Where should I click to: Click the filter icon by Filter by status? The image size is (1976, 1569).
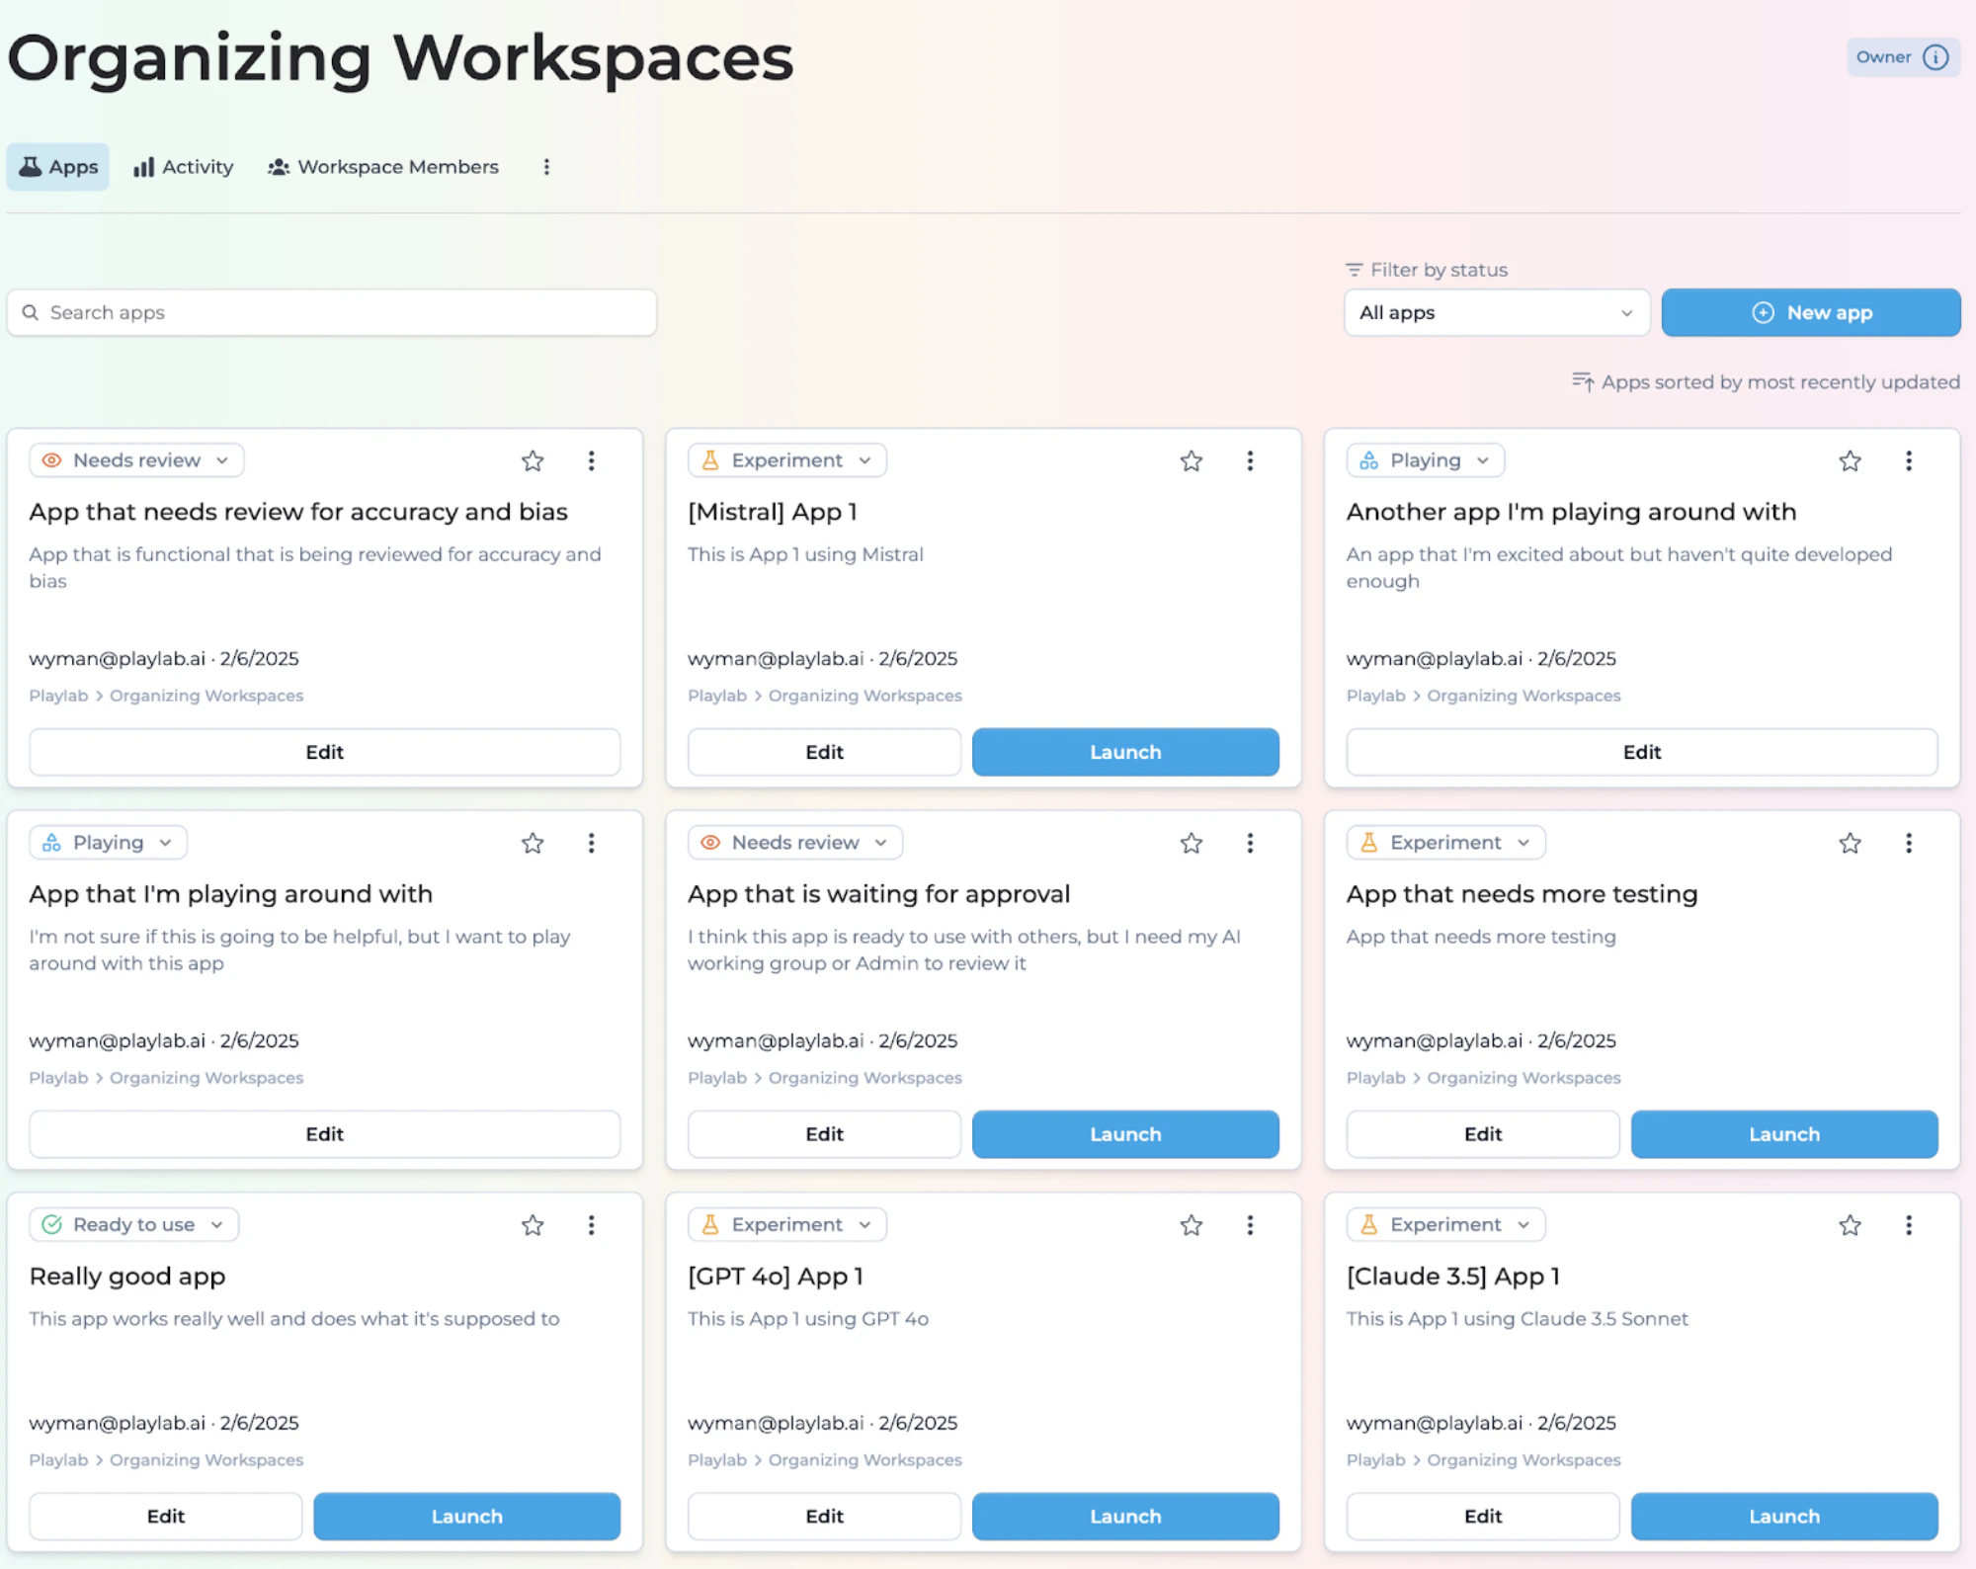pyautogui.click(x=1354, y=270)
